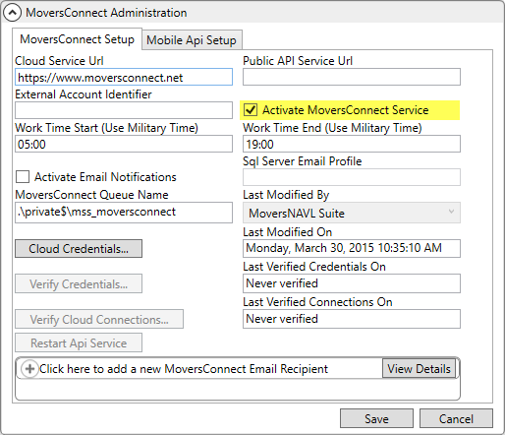Viewport: 505px width, 435px height.
Task: Open the Last Modified By dropdown
Action: [x=352, y=213]
